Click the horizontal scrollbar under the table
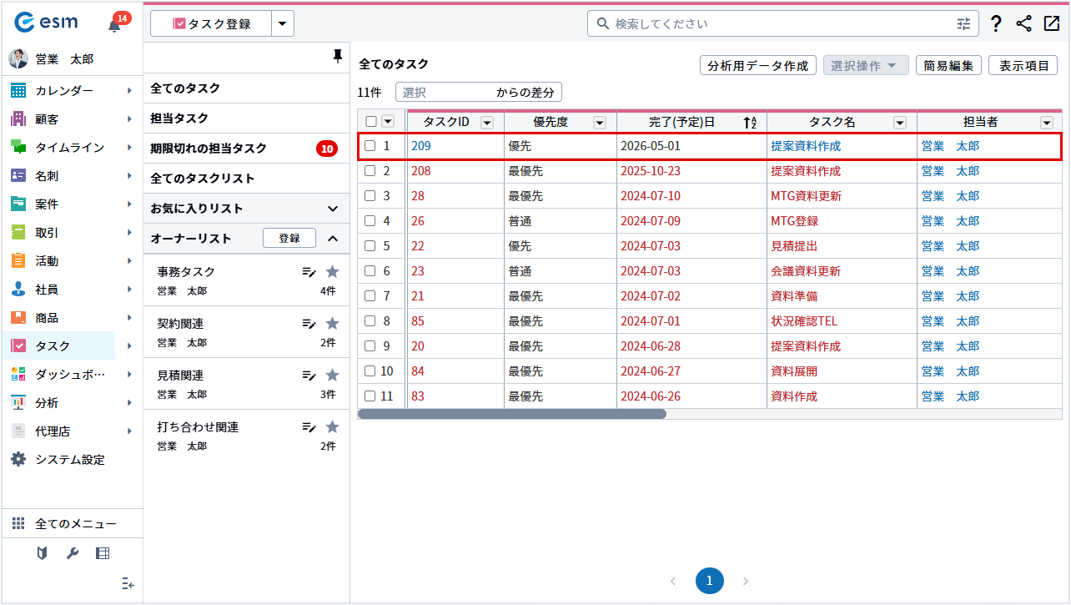 click(512, 414)
